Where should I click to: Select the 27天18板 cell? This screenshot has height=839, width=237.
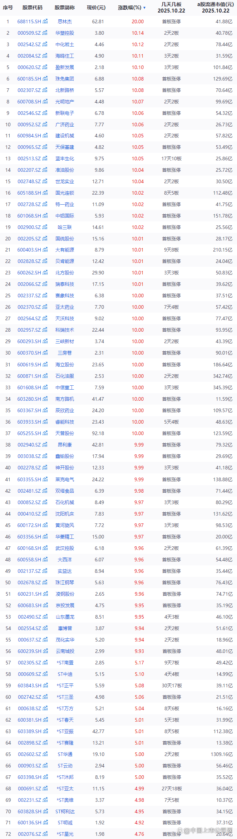(172, 789)
